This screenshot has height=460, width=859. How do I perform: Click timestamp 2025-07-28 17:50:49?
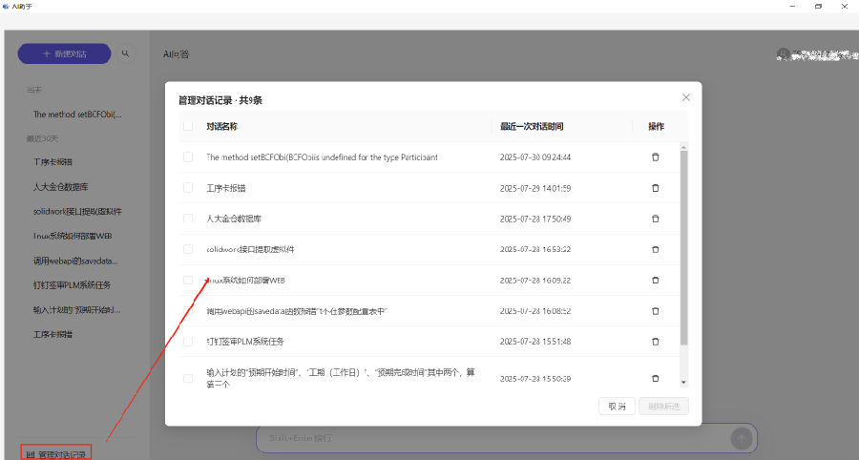point(535,219)
